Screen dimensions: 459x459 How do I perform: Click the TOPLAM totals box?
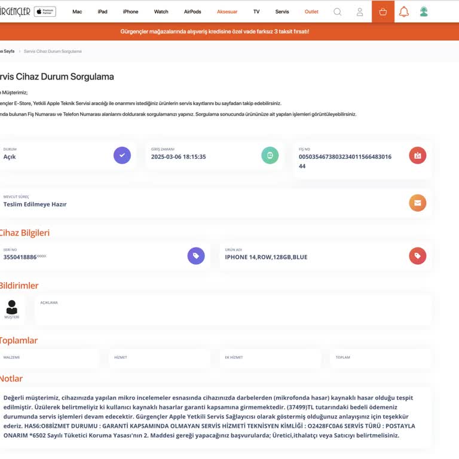(381, 359)
